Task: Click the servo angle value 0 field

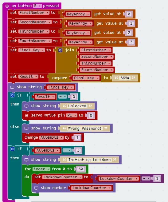Action: coord(91,115)
